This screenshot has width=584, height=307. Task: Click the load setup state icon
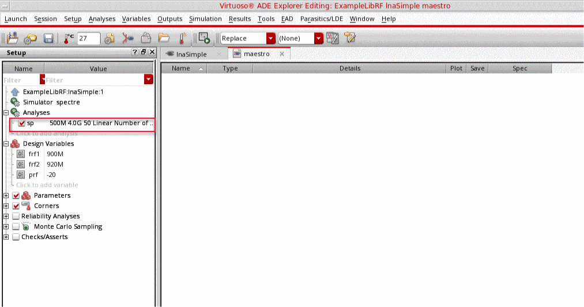[12, 38]
